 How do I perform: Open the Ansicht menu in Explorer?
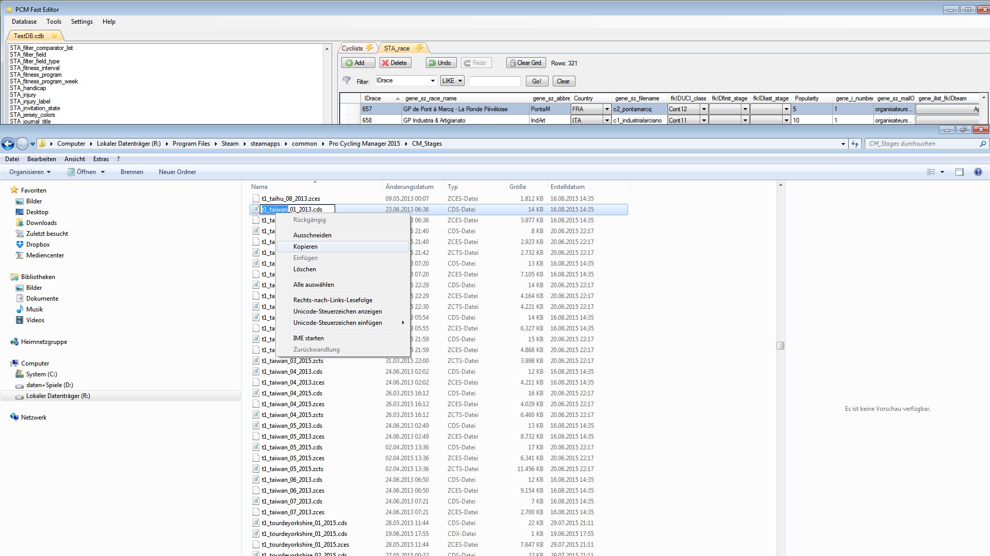click(x=75, y=159)
